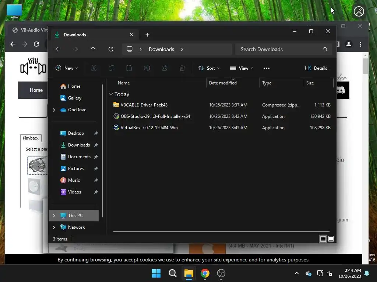Click the chevron after Downloads in address bar
The image size is (377, 282).
click(182, 49)
